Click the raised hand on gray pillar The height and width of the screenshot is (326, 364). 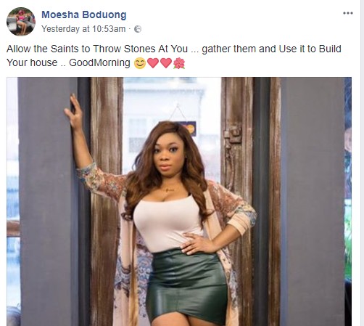click(x=74, y=113)
